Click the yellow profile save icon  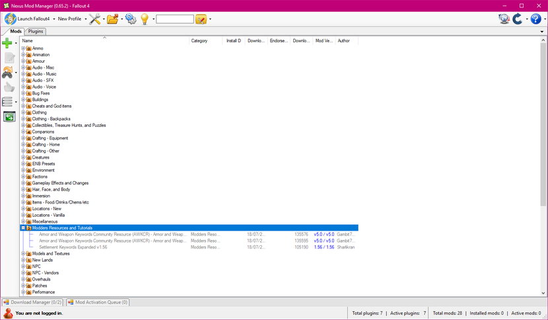[201, 19]
